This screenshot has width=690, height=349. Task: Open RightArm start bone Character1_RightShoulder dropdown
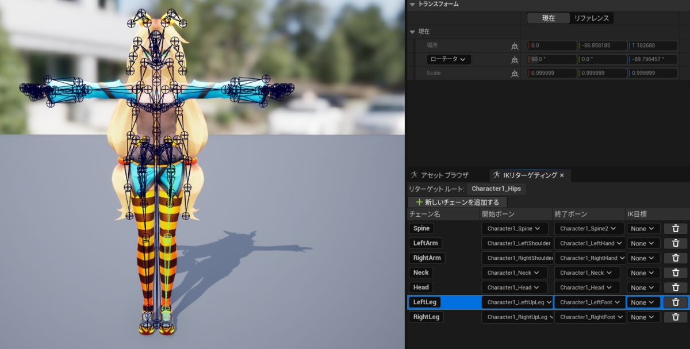pyautogui.click(x=517, y=258)
